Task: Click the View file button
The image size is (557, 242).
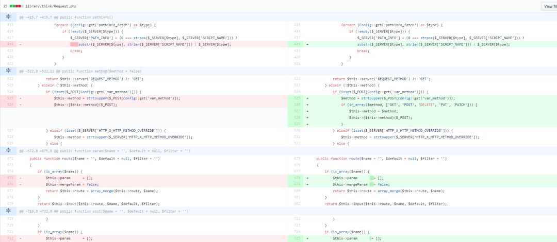Action: pos(549,6)
